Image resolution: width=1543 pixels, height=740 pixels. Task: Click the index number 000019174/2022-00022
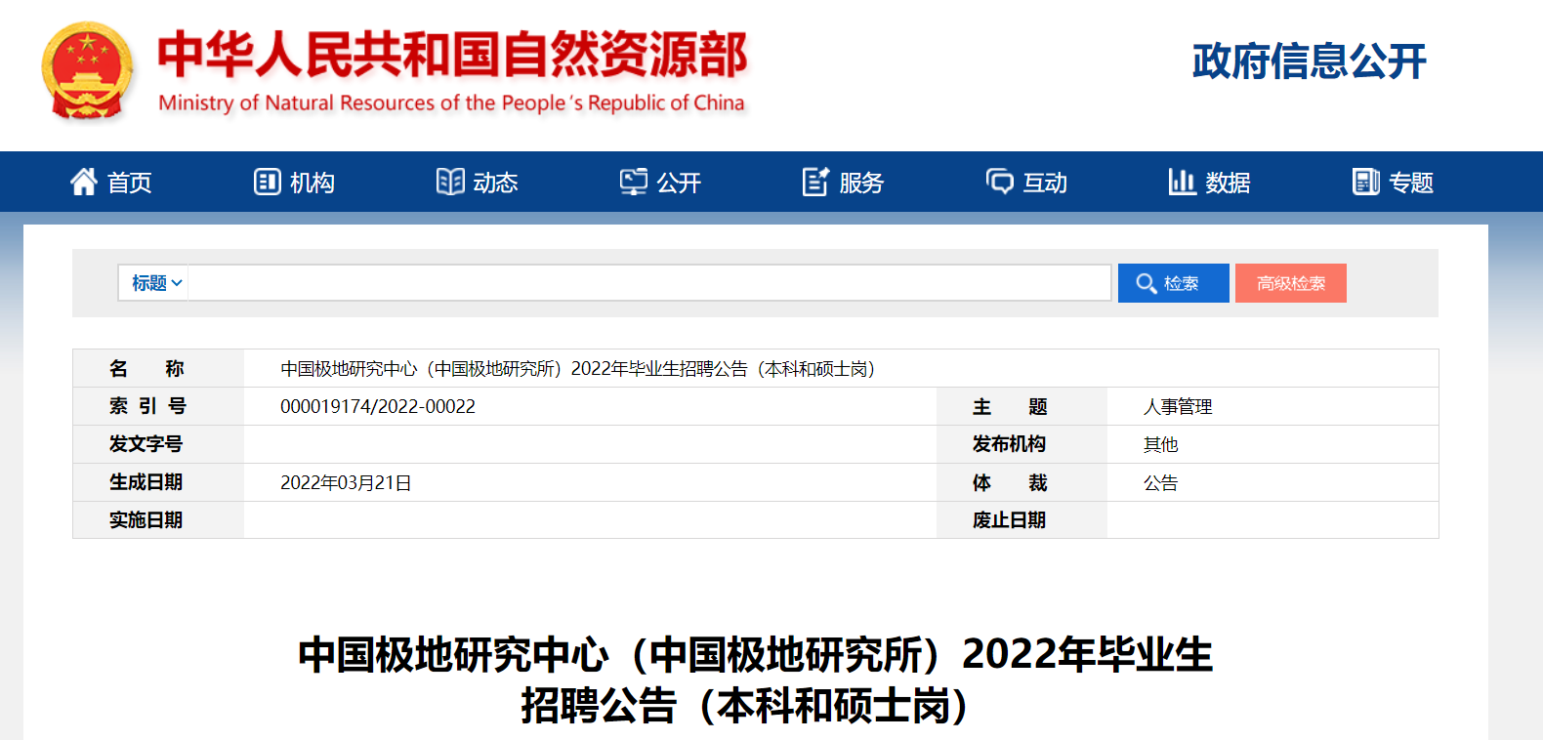pos(378,406)
